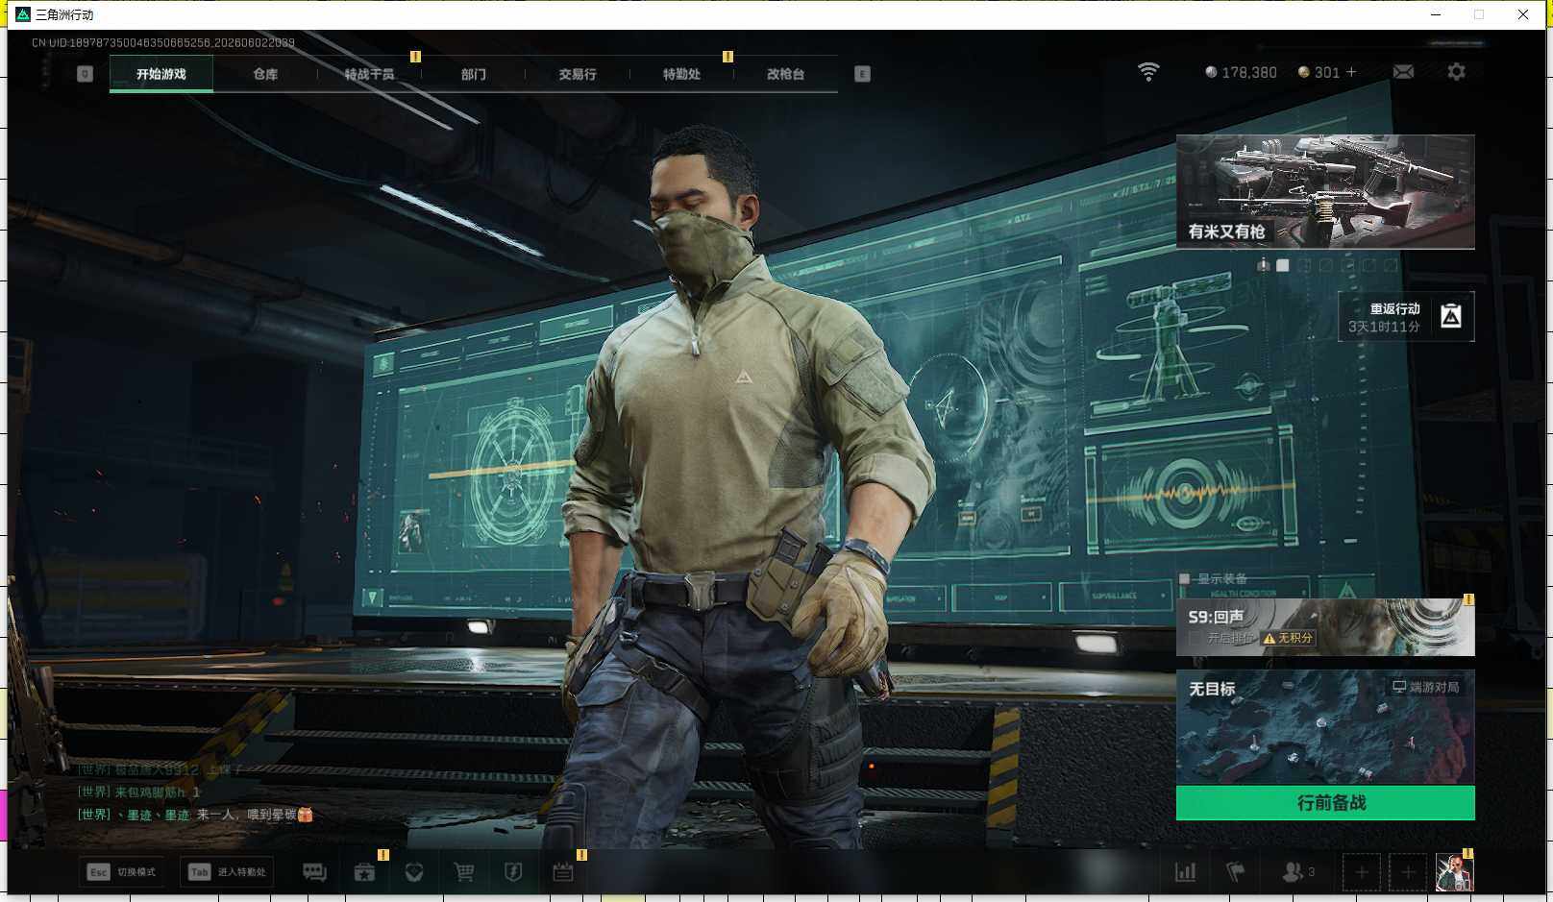The width and height of the screenshot is (1553, 902).
Task: Open the 交易行 tab
Action: 578,74
